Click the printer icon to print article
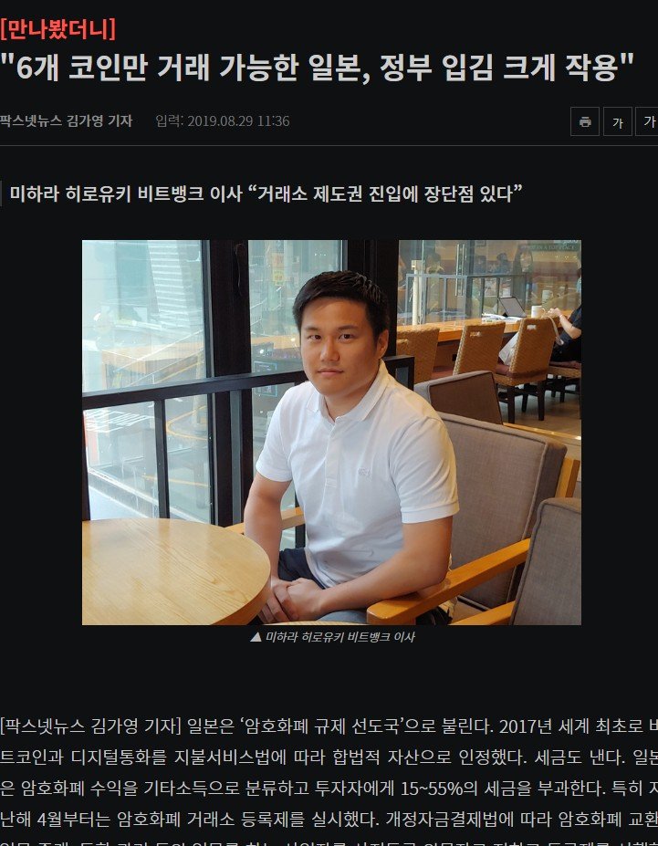The width and height of the screenshot is (658, 846). [x=585, y=121]
